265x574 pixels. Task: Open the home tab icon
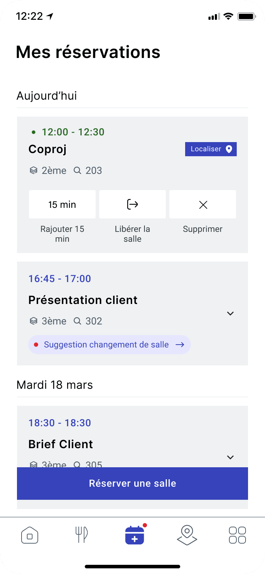tap(30, 535)
